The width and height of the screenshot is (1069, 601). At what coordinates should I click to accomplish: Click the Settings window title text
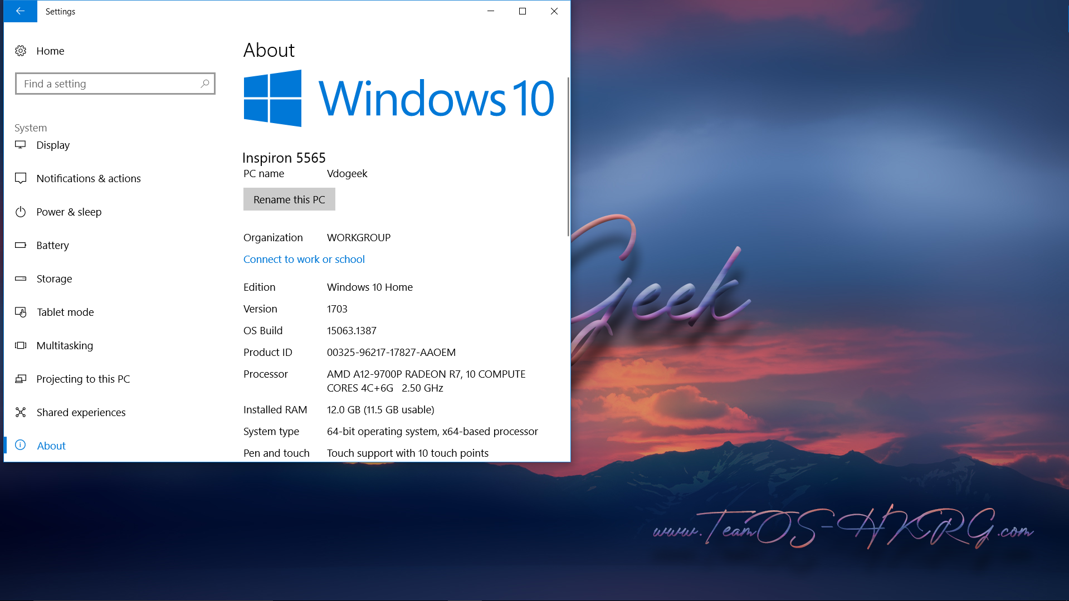60,11
